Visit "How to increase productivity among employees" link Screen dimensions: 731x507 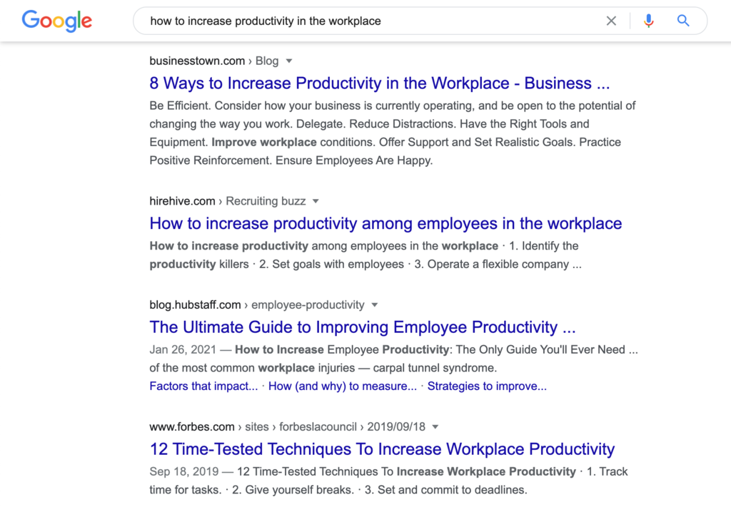tap(385, 223)
